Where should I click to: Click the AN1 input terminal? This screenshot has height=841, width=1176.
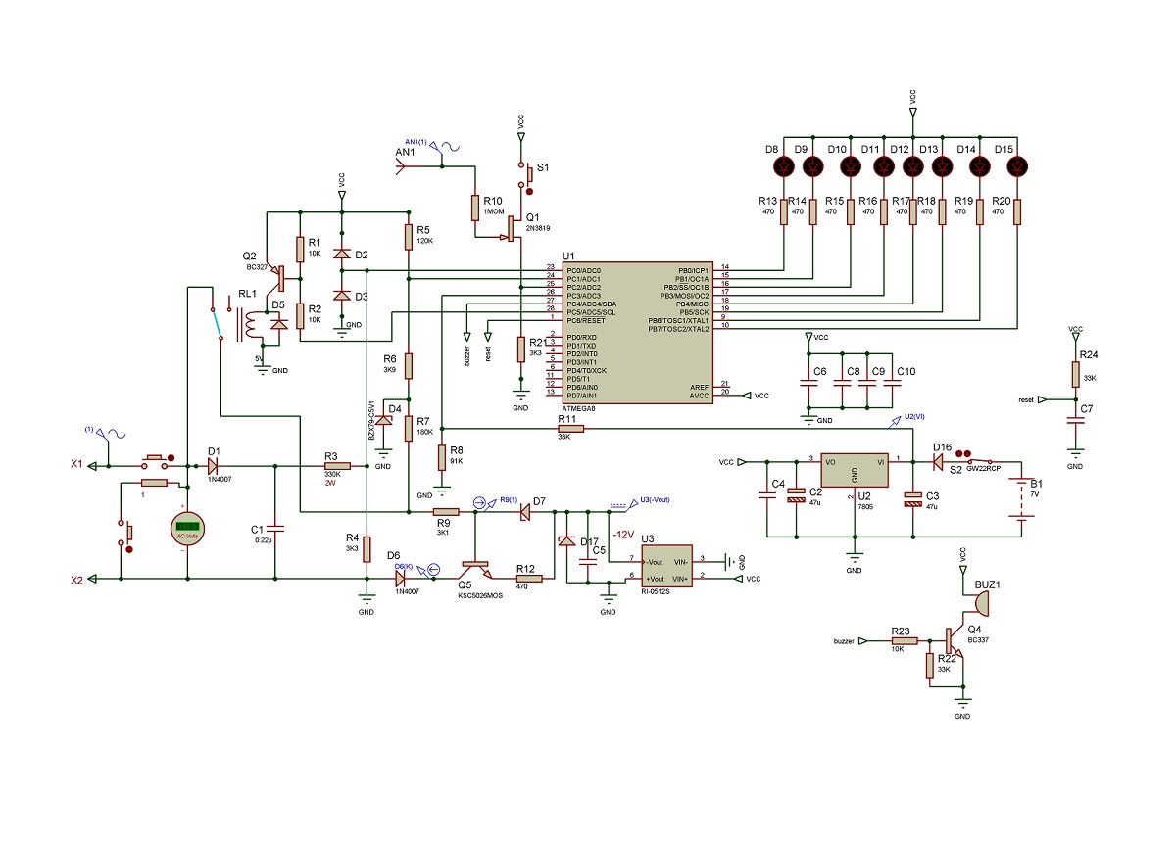(x=403, y=167)
